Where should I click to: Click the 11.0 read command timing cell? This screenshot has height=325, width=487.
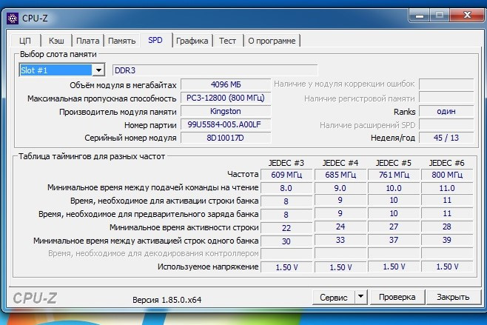447,188
